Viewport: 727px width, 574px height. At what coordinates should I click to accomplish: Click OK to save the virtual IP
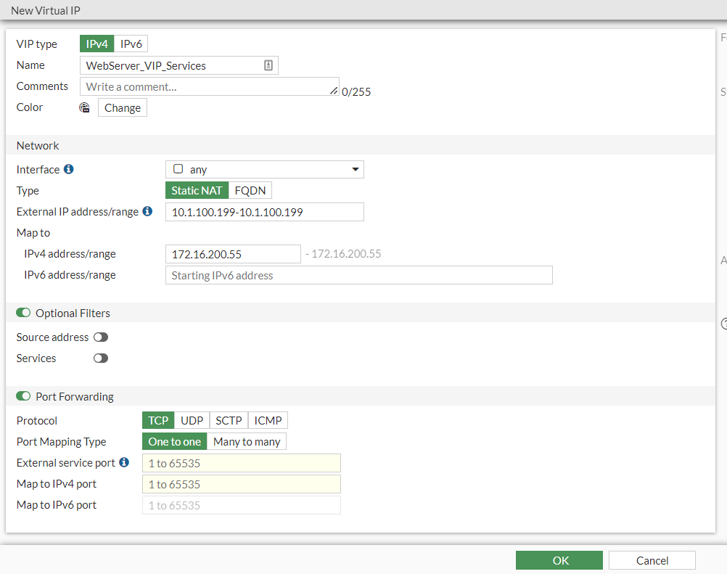point(559,560)
